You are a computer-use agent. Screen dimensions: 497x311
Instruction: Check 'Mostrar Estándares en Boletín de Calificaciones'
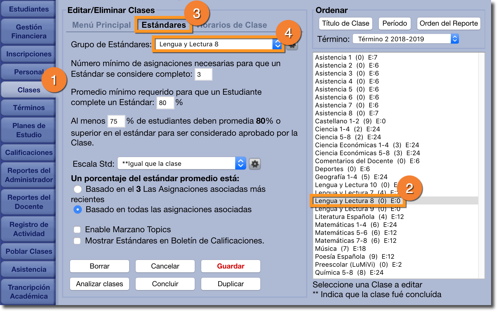coord(77,241)
